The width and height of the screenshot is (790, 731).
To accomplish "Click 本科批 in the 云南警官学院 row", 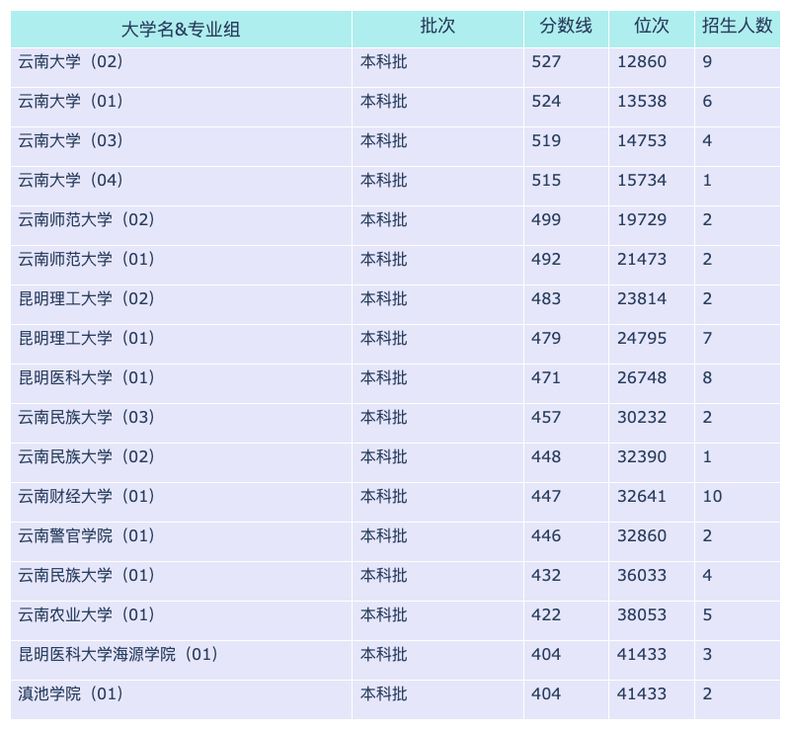I will [383, 535].
